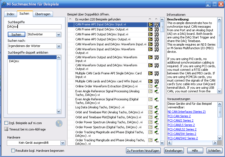Click the globe icon next to ni.com examples

pyautogui.click(x=59, y=123)
